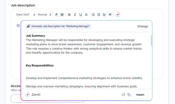This screenshot has width=175, height=104.
Task: Insert a bulleted list
Action: point(93,15)
